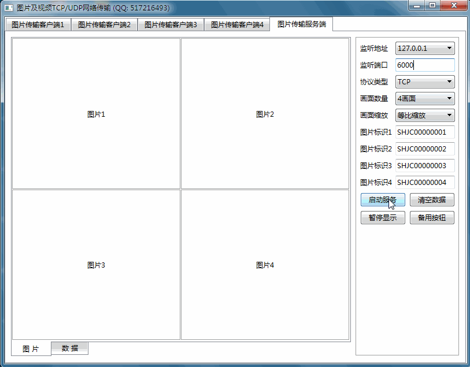
Task: Select the 图片4 display panel
Action: 265,265
